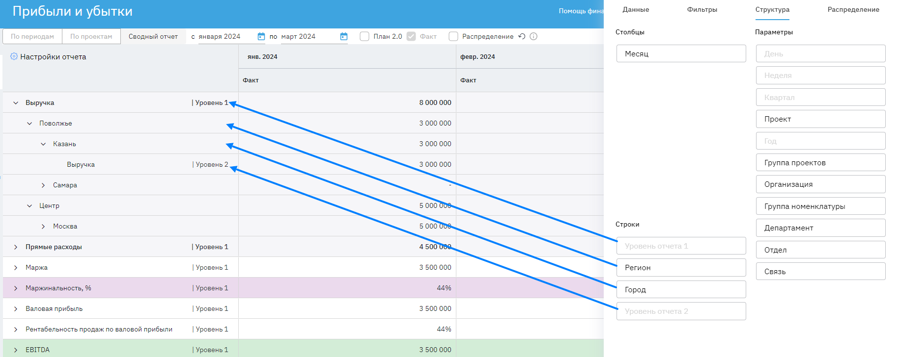Select the Организация parameter chip
The height and width of the screenshot is (357, 898).
(820, 184)
